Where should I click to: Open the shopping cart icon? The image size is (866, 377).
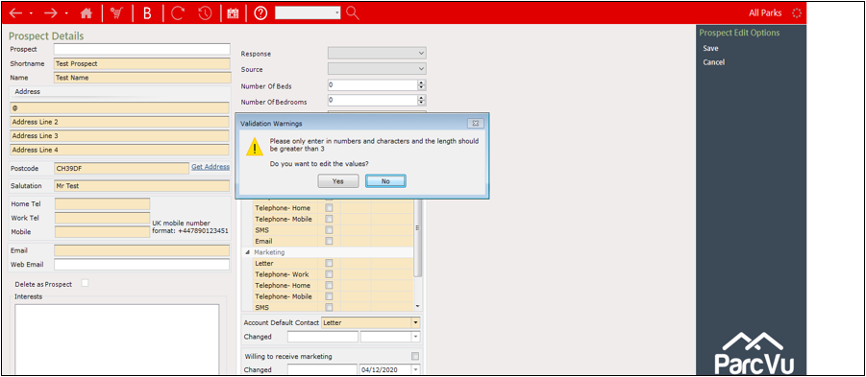(x=116, y=13)
